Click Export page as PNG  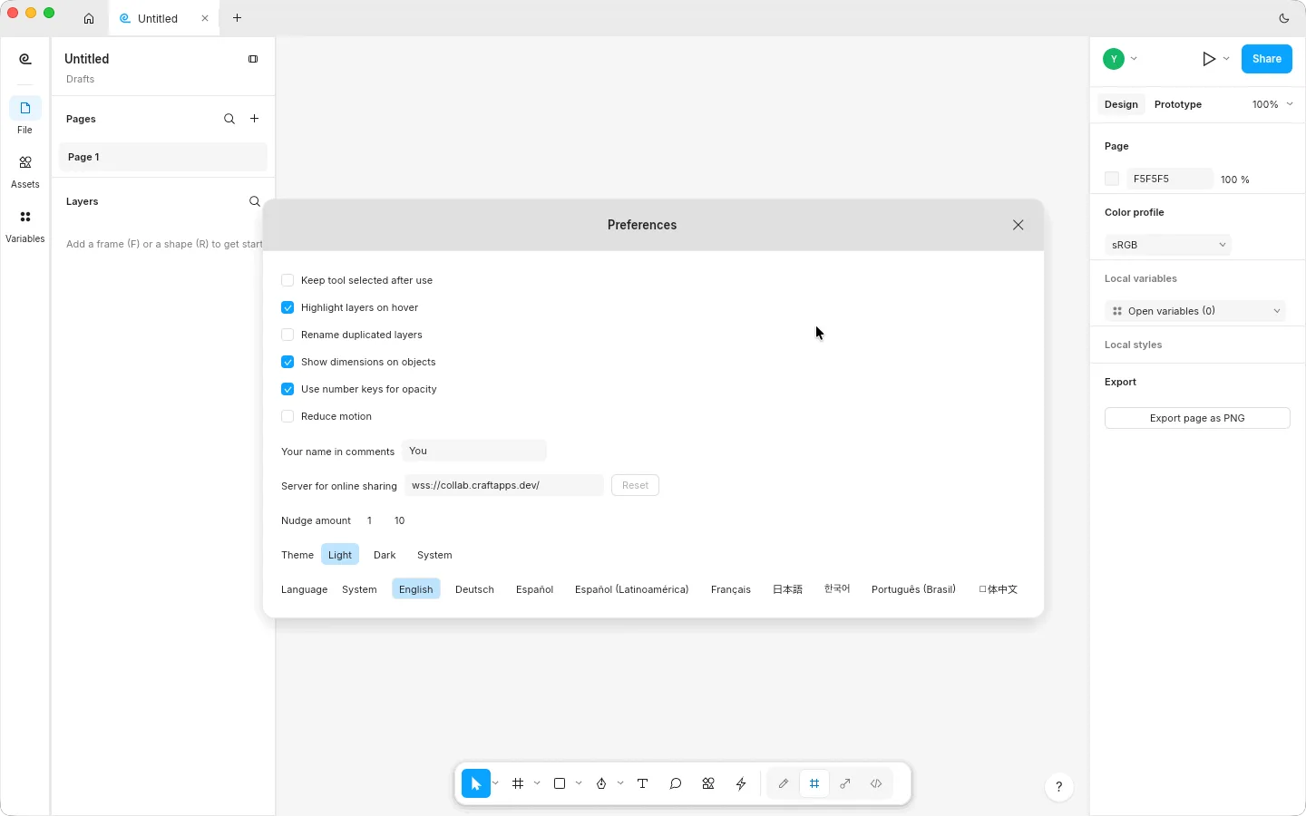pos(1197,418)
